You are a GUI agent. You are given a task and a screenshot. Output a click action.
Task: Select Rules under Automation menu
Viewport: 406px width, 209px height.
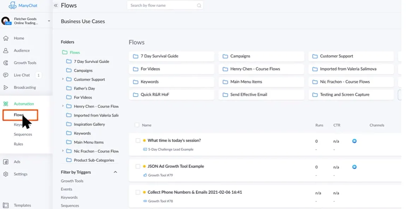point(18,144)
